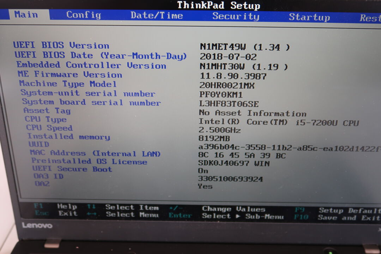Screen dimensions: 381x254
Task: Click the Asset Tag entry
Action: pos(47,111)
